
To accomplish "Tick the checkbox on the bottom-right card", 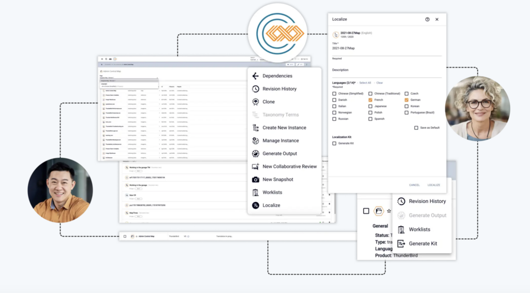I will (x=366, y=211).
